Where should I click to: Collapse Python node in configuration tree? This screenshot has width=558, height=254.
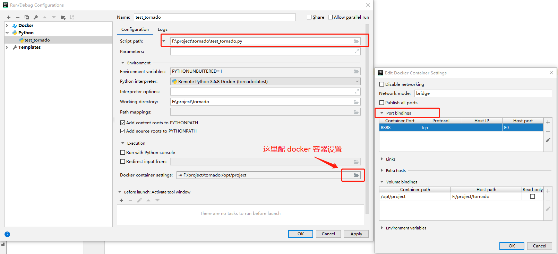(x=7, y=33)
